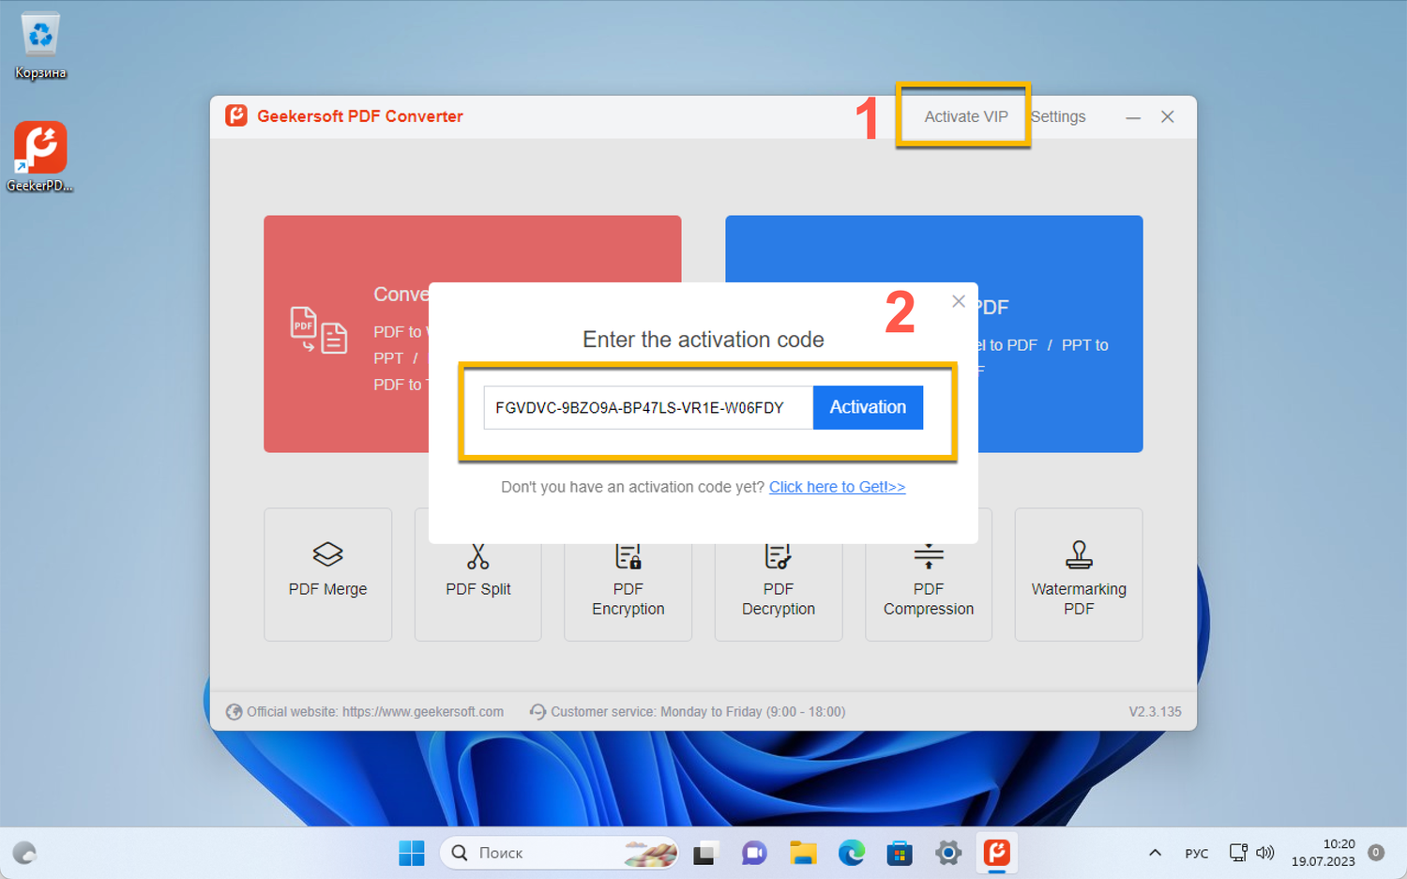Screen dimensions: 1407x879
Task: Open Activate VIP in the title bar
Action: [x=965, y=116]
